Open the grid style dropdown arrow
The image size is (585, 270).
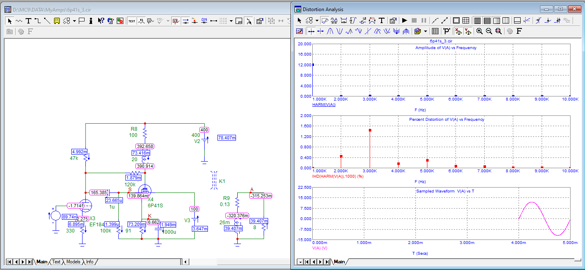[x=231, y=21]
